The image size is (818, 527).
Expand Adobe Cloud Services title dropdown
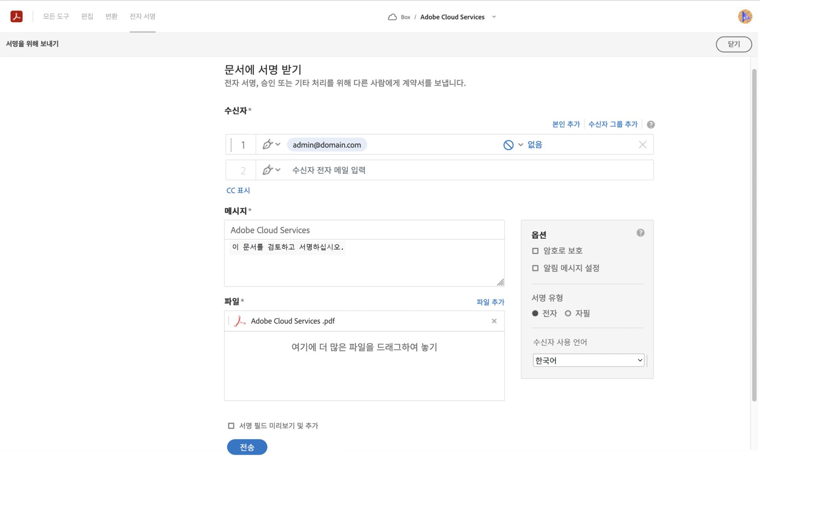pos(494,17)
